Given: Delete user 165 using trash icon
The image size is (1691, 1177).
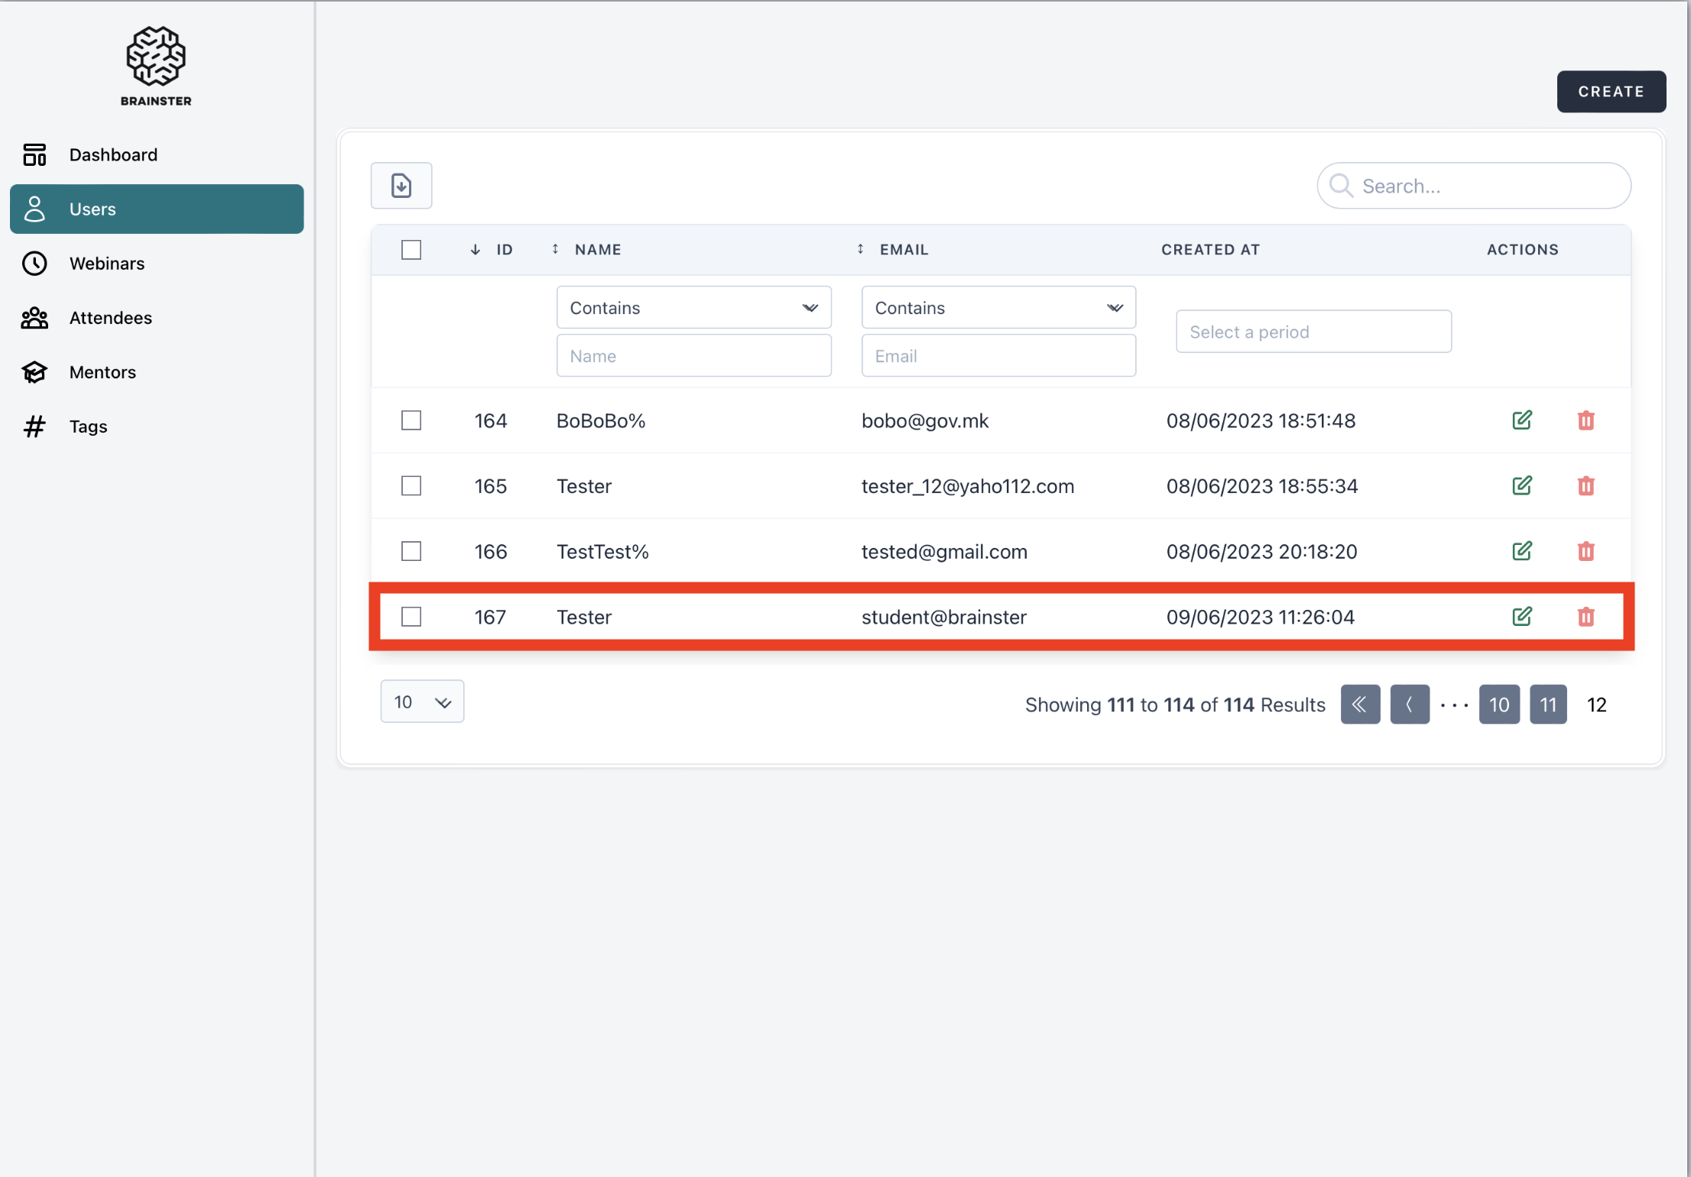Looking at the screenshot, I should click(x=1586, y=486).
